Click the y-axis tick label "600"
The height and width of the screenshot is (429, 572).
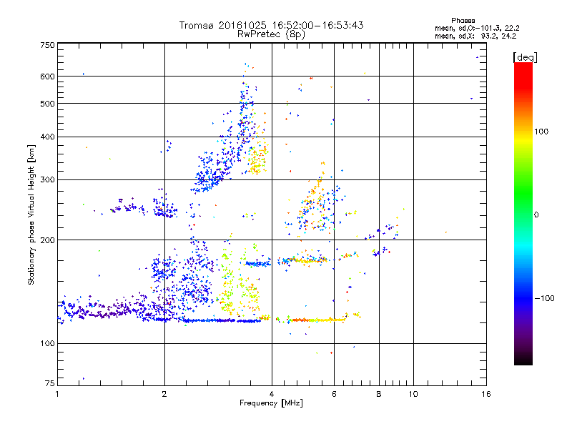[x=47, y=77]
